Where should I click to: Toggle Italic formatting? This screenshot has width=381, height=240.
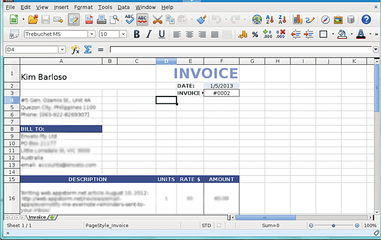coord(149,34)
